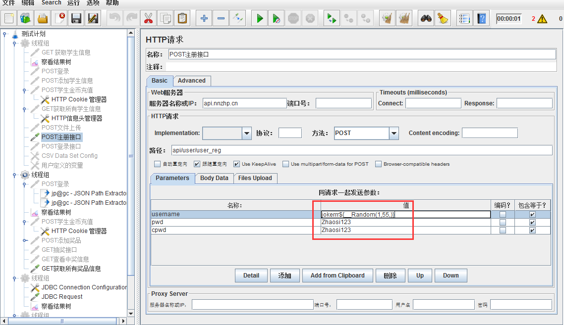Click the Detail button
The width and height of the screenshot is (564, 325).
click(251, 276)
